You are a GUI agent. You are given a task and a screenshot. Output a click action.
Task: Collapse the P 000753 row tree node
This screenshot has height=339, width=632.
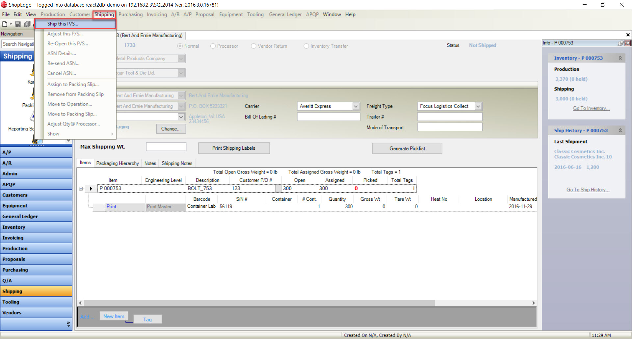coord(81,189)
